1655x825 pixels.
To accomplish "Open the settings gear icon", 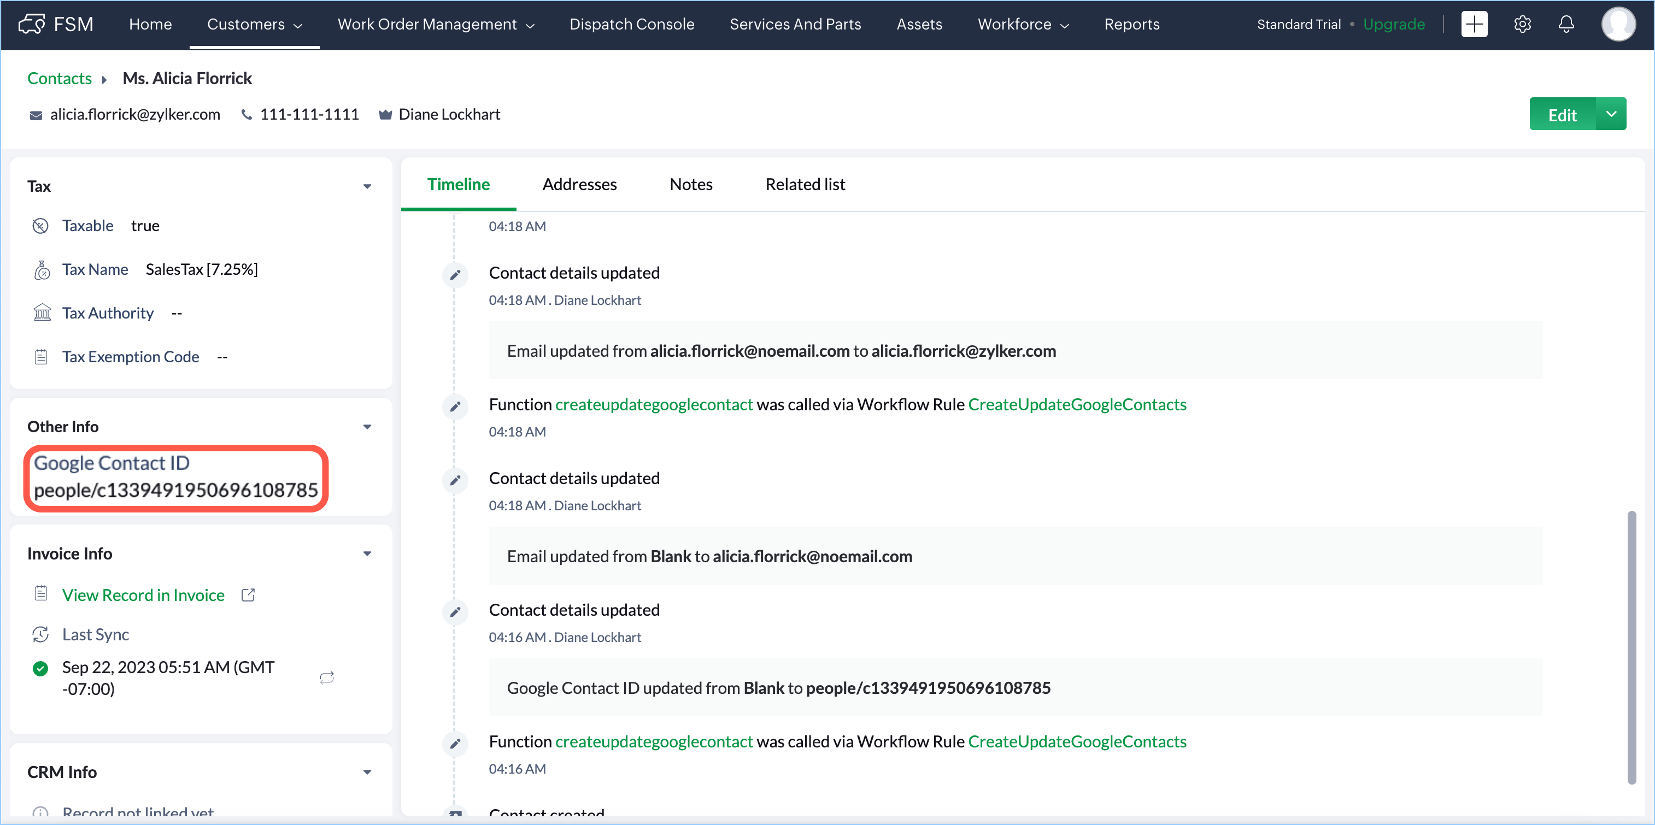I will [1522, 25].
